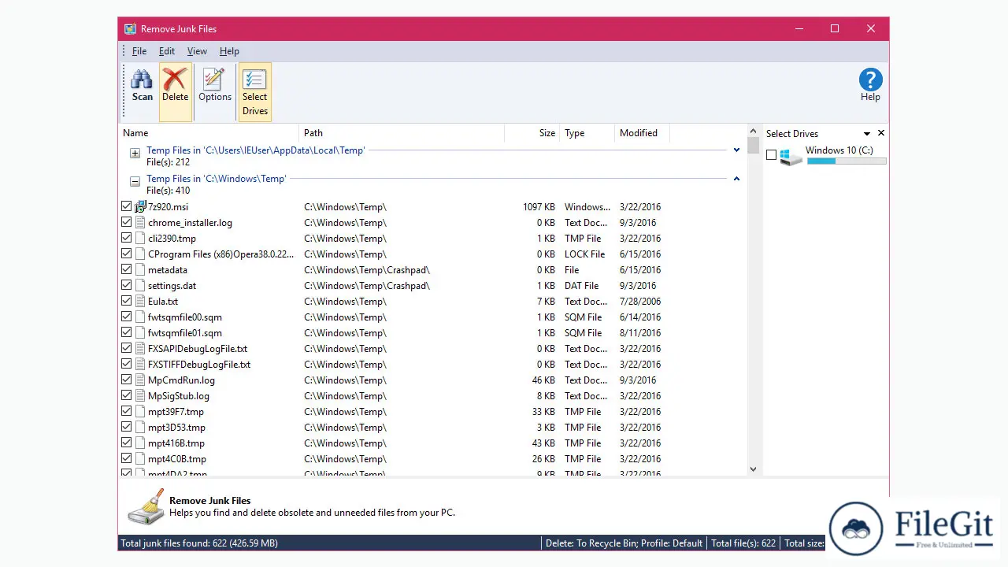Click the Windows 10 (C:) drive icon
This screenshot has width=1008, height=567.
click(x=791, y=156)
